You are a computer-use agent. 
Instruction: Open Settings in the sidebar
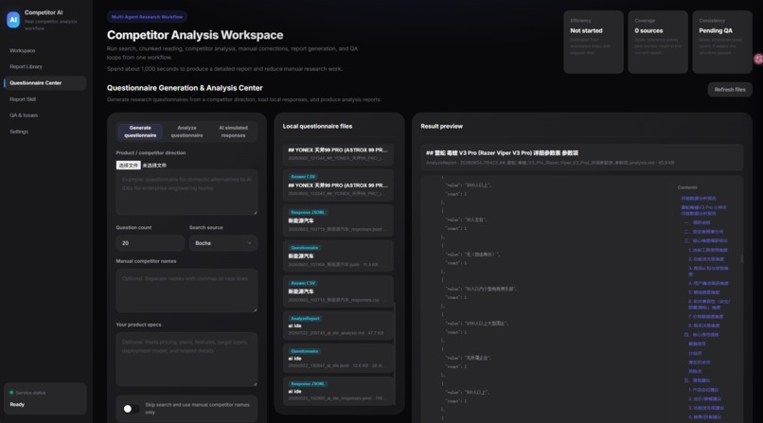(x=44, y=132)
